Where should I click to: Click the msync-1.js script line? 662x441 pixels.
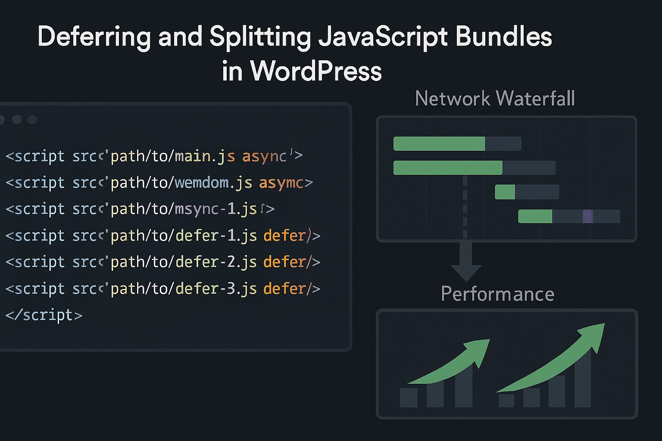(x=140, y=209)
